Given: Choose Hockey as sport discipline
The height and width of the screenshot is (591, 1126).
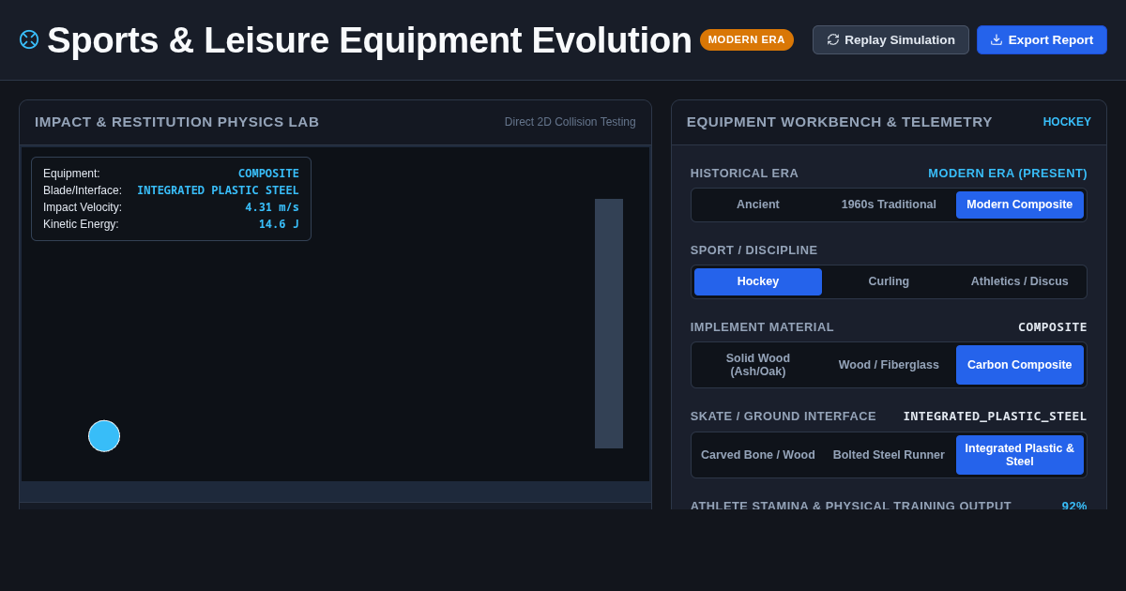Looking at the screenshot, I should pos(758,281).
